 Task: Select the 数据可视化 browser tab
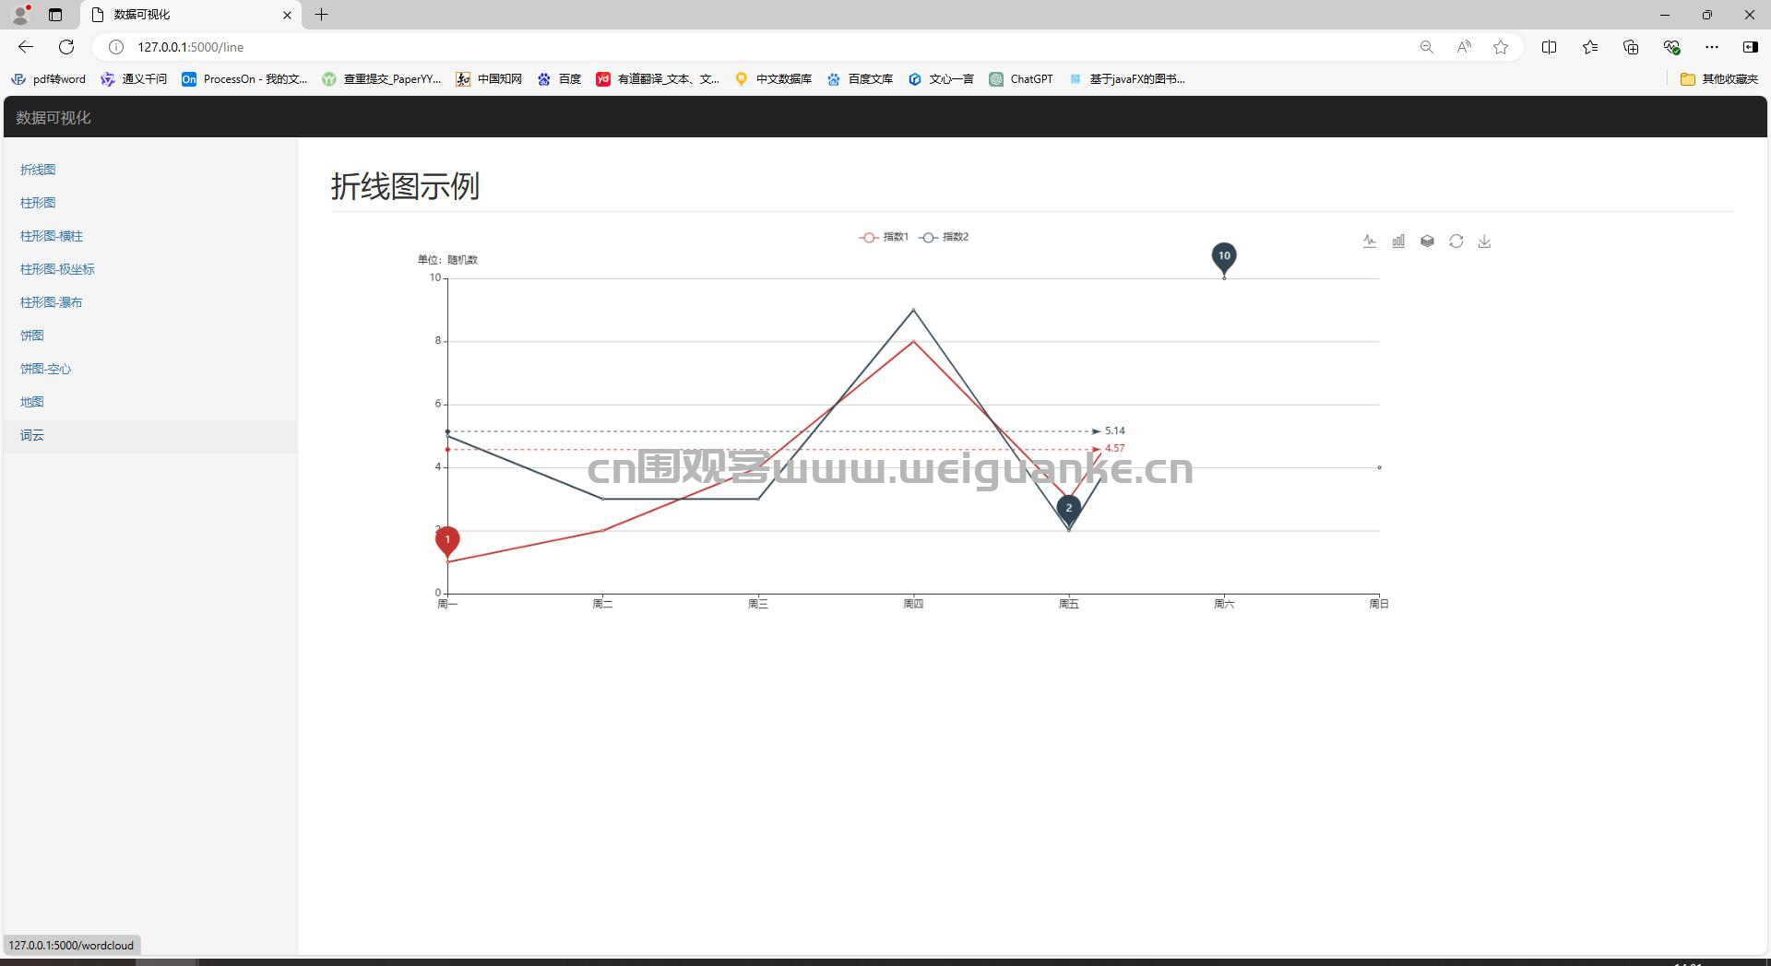(191, 15)
